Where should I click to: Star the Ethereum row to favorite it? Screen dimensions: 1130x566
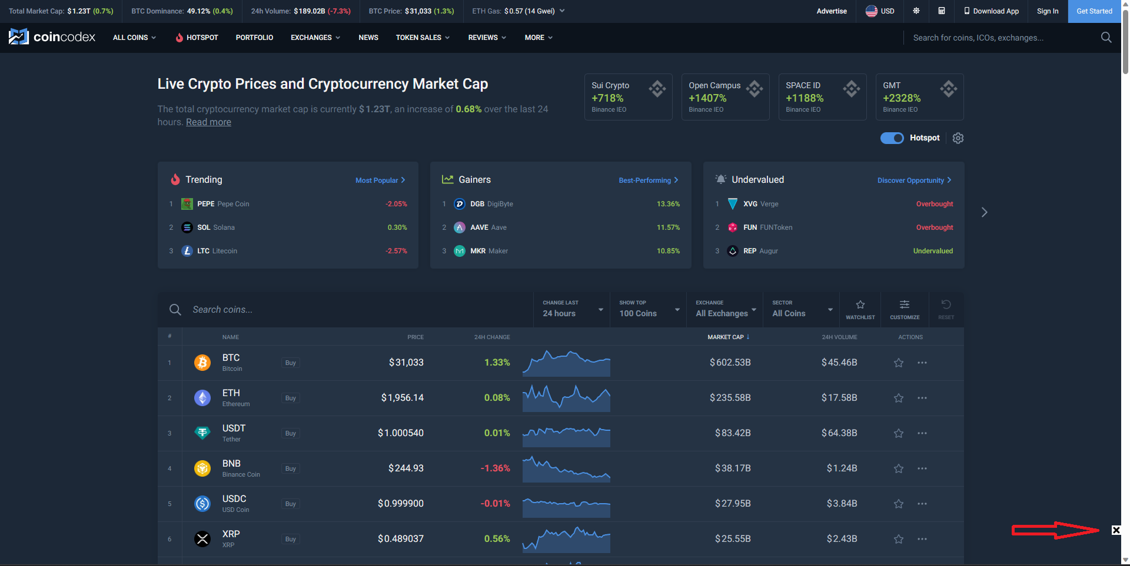point(899,398)
